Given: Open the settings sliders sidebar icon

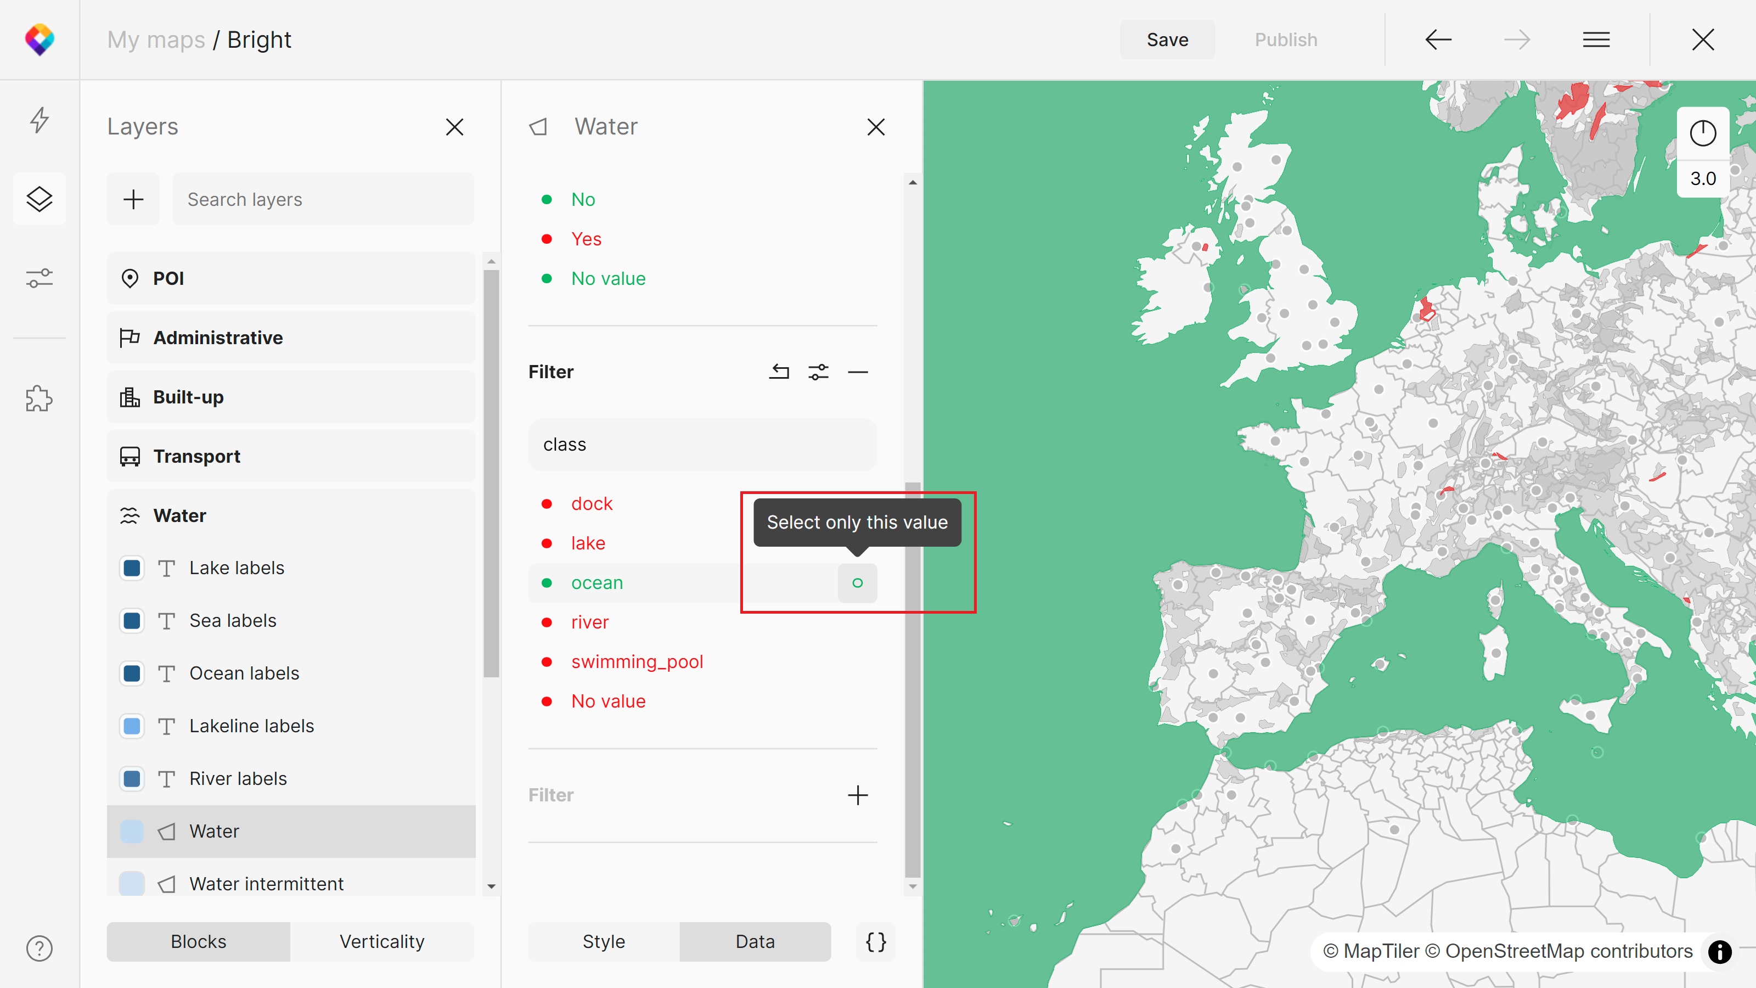Looking at the screenshot, I should pyautogui.click(x=40, y=278).
